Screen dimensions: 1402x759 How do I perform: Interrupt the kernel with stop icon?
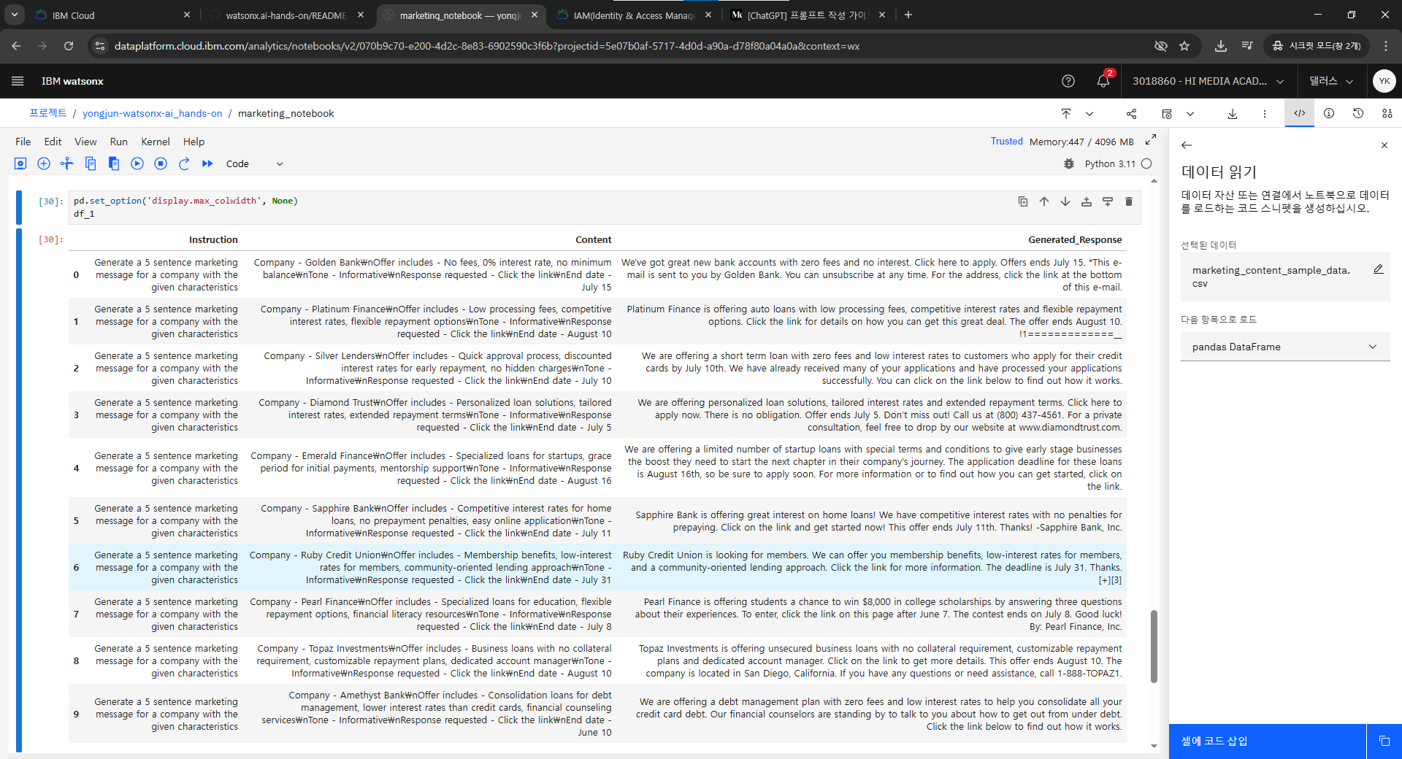[x=161, y=163]
